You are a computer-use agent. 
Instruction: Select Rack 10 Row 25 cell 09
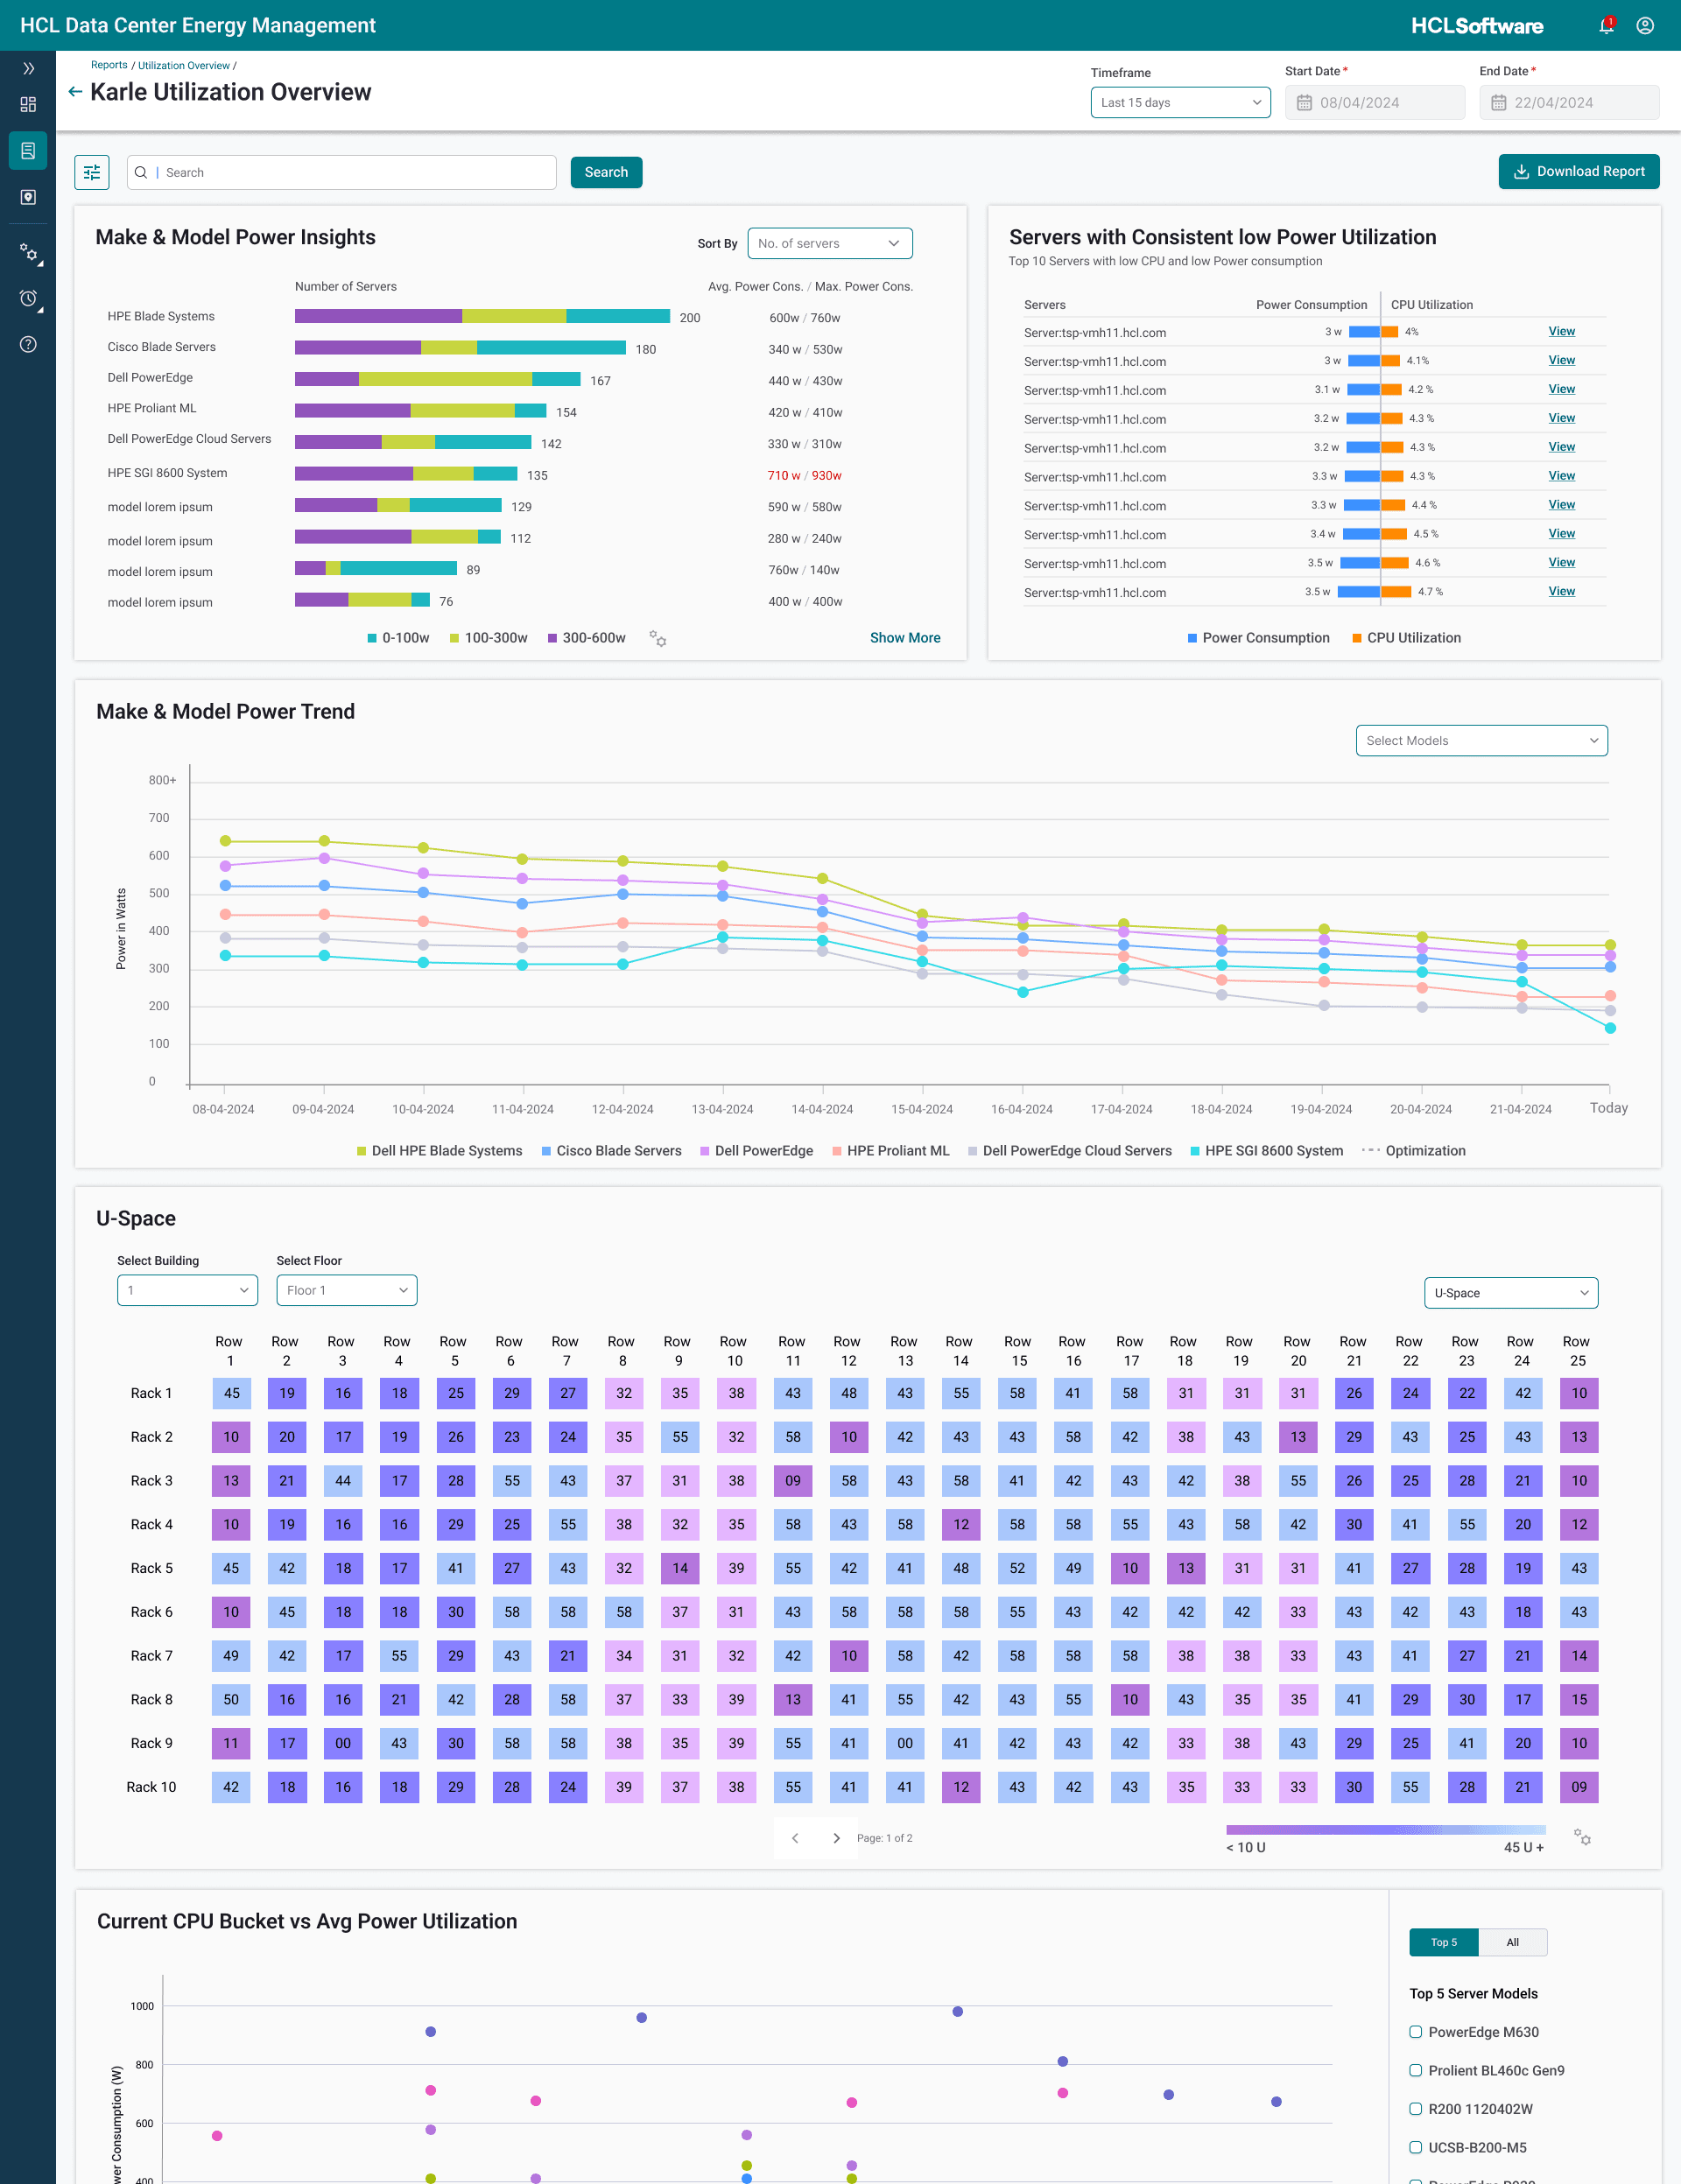(x=1578, y=1787)
